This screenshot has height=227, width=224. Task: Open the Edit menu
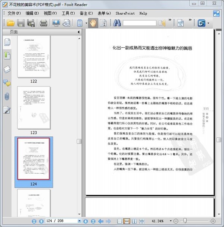32,13
